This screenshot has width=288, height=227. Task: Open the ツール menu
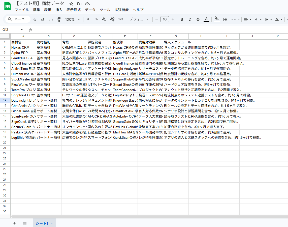[x=105, y=10]
